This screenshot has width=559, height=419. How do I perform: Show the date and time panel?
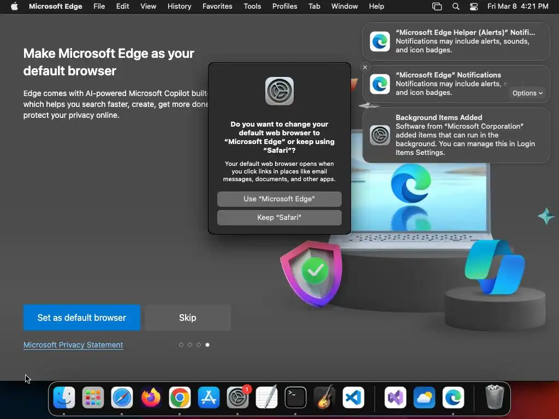point(518,7)
